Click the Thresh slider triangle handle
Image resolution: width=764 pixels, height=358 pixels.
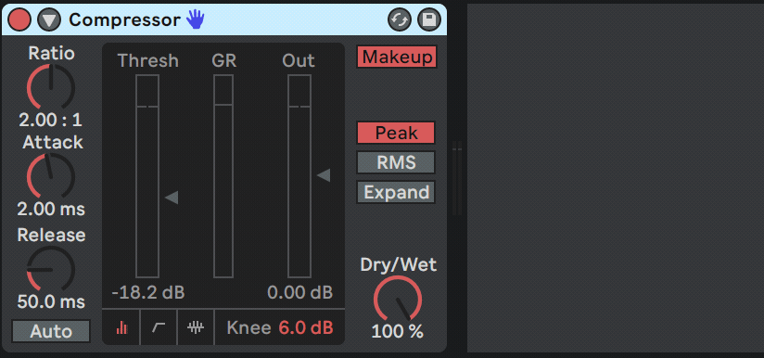[x=172, y=198]
